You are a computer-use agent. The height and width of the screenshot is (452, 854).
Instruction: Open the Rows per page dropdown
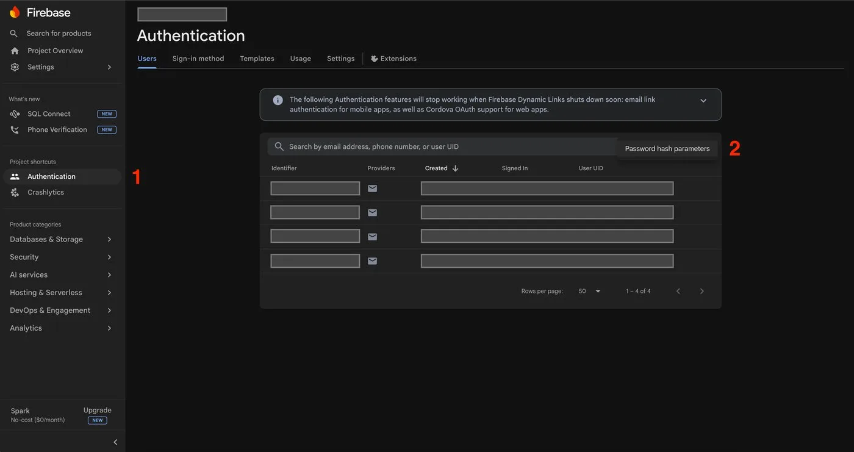pos(589,292)
